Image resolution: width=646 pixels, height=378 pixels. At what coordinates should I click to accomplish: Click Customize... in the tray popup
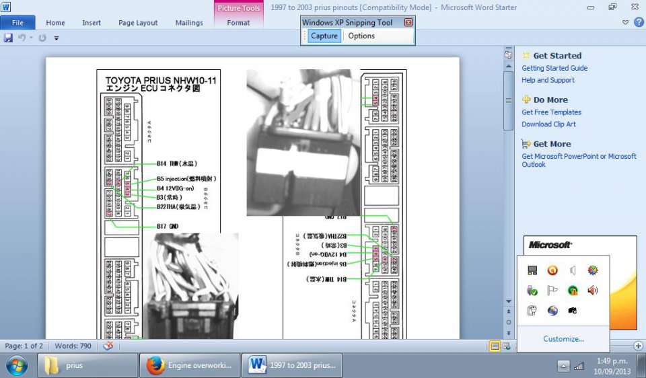coord(563,339)
